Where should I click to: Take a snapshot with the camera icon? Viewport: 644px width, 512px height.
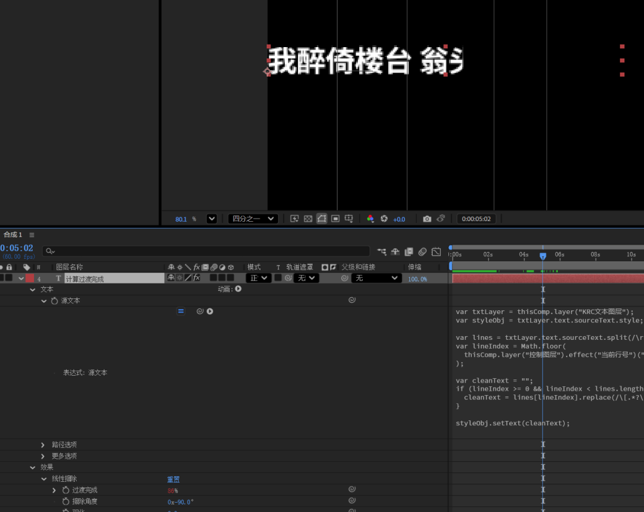pos(427,219)
